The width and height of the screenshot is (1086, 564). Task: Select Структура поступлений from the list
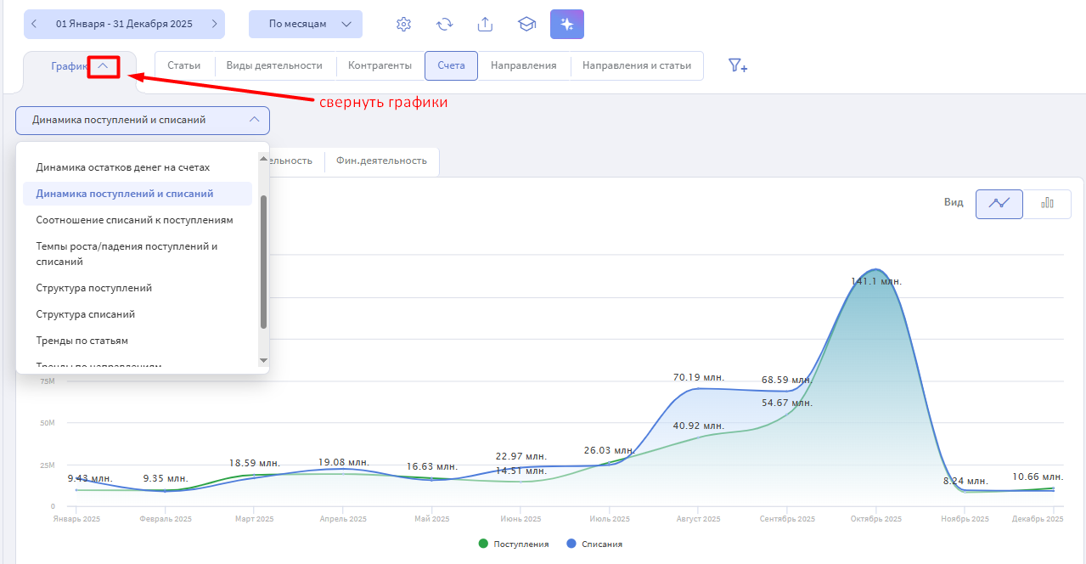tap(93, 288)
